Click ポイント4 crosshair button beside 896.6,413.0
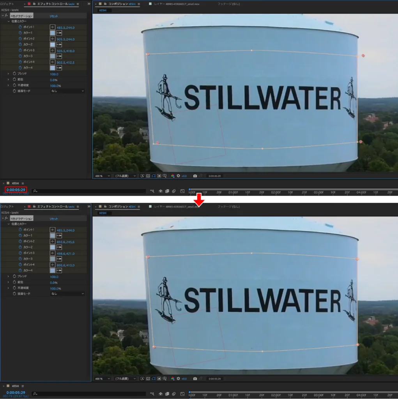 pos(53,265)
